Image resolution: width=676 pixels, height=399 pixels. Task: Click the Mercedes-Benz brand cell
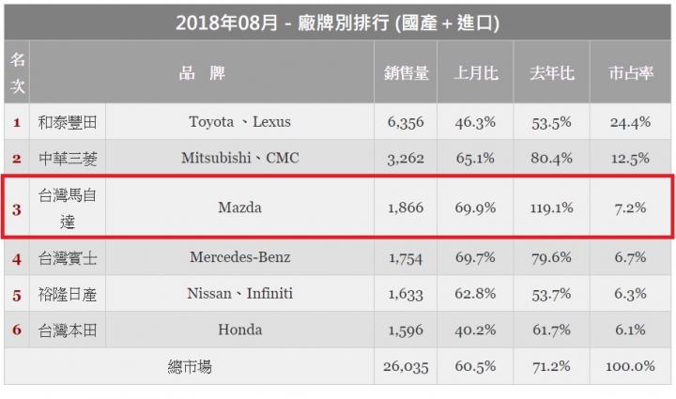coord(239,257)
